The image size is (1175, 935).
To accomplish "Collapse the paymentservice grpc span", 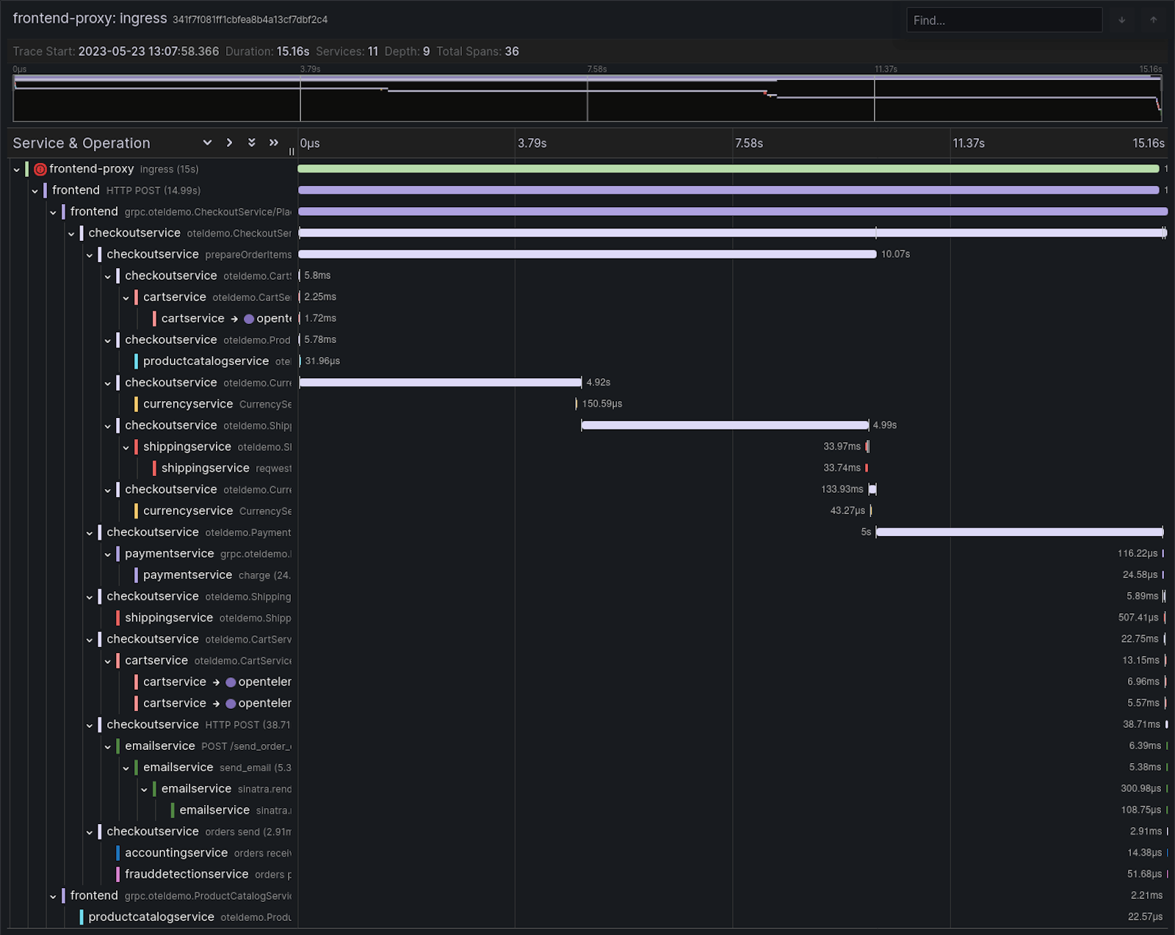I will 108,555.
